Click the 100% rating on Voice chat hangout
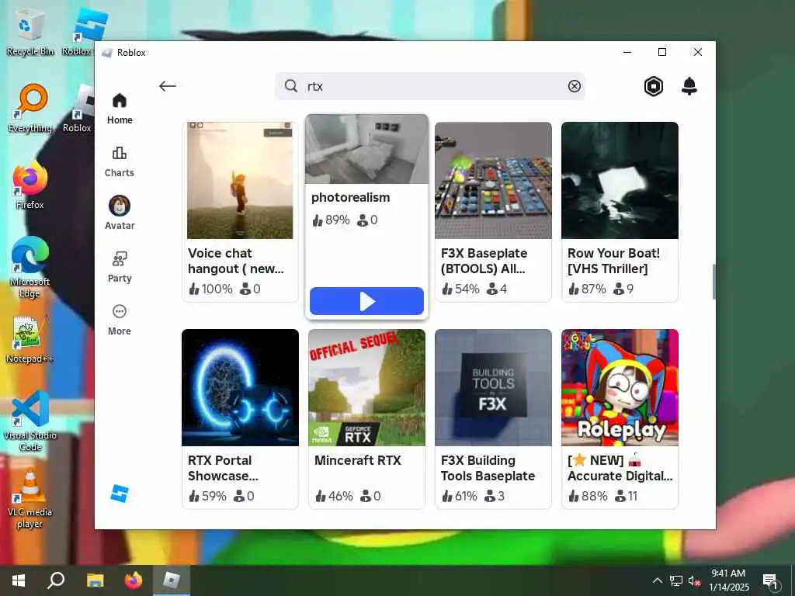Screen dimensions: 795x596 coord(210,289)
